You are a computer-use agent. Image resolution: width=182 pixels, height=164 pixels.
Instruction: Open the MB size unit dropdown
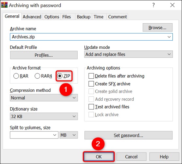point(69,135)
